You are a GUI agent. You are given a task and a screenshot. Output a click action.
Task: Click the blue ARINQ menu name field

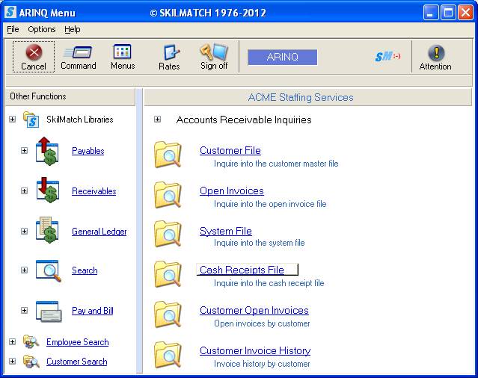coord(282,58)
